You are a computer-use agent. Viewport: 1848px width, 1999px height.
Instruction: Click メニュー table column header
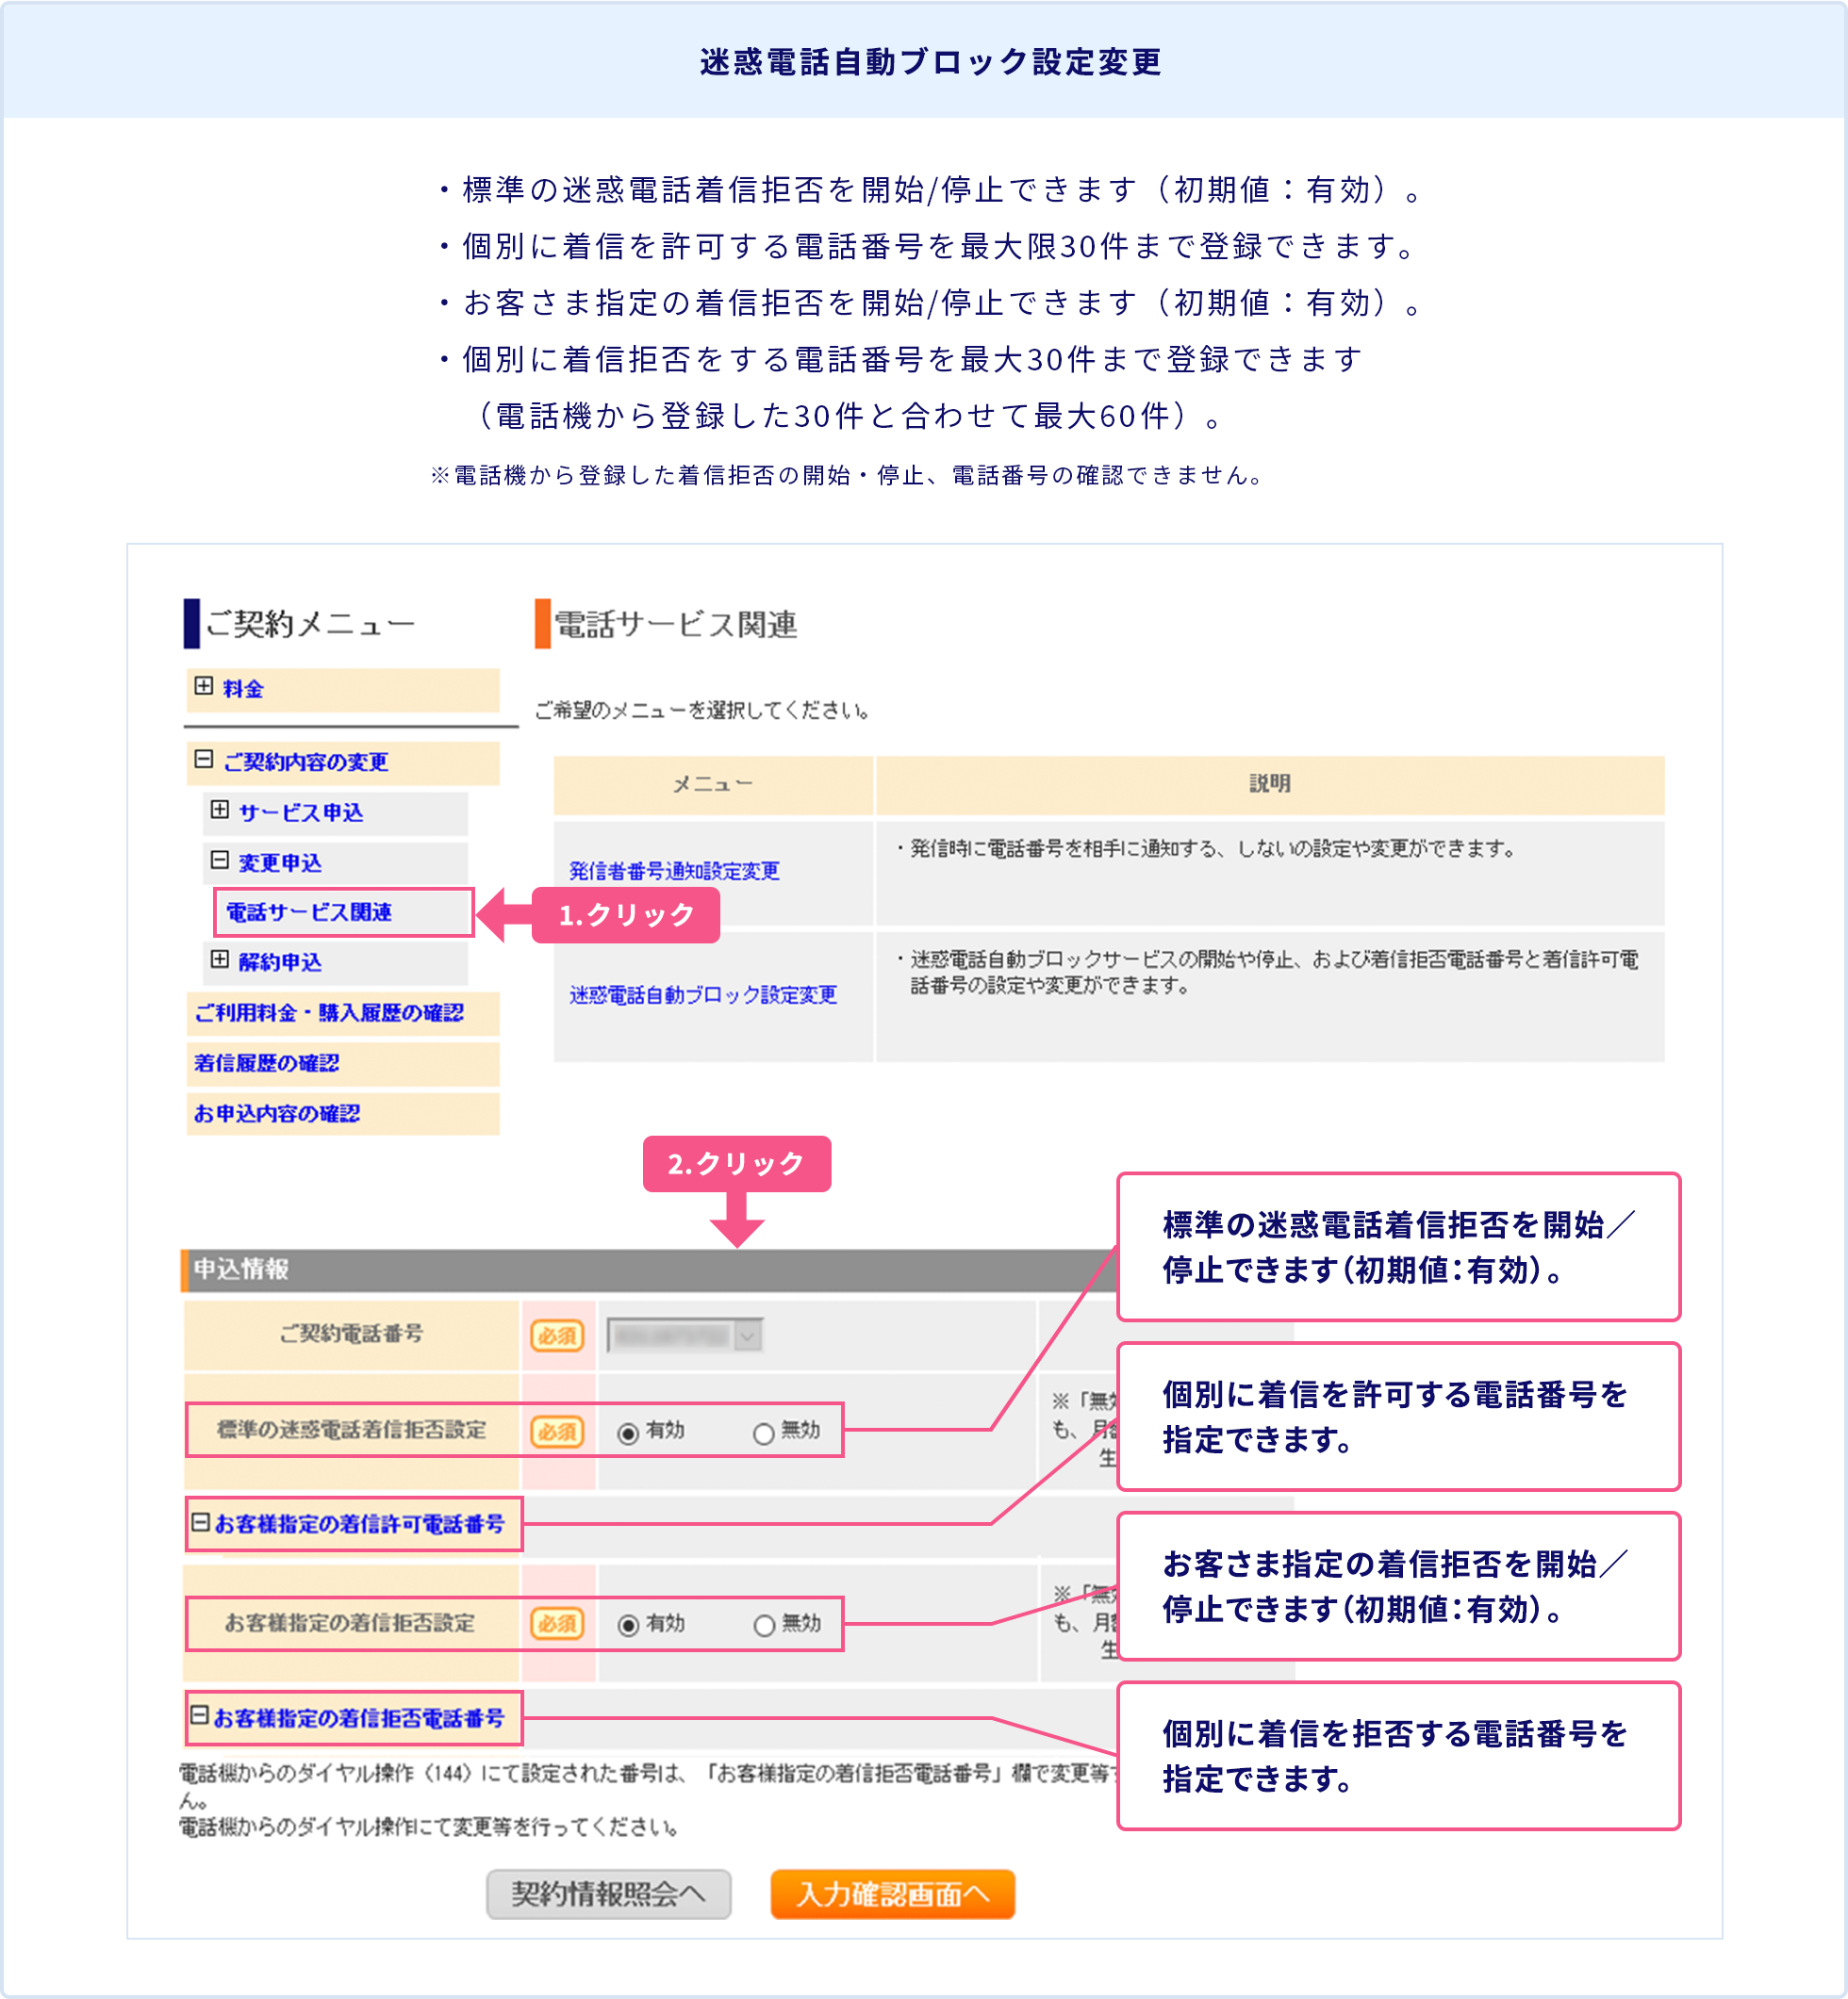tap(712, 784)
